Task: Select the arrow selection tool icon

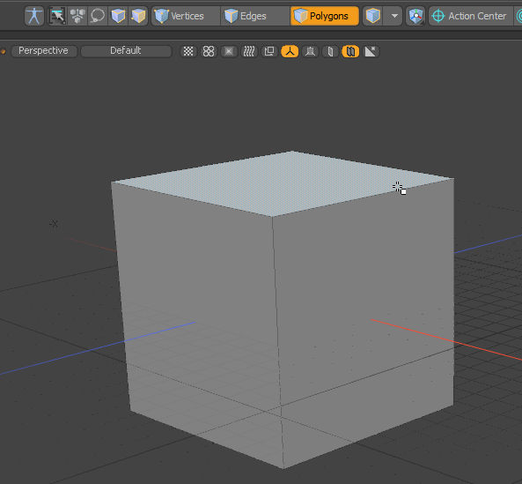Action: click(57, 16)
